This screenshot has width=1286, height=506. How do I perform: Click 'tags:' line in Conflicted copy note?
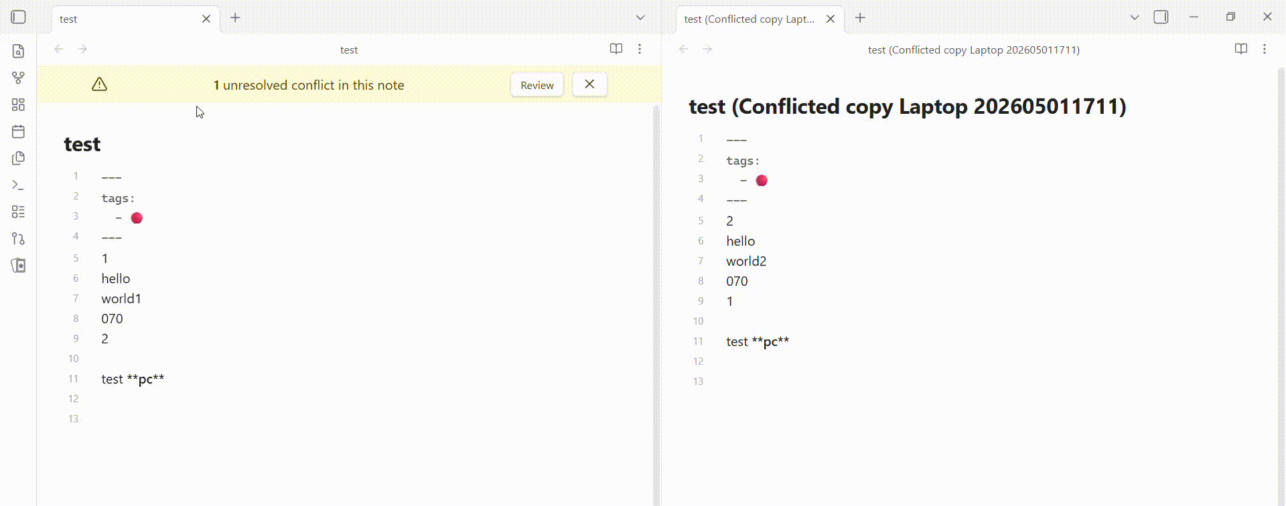[743, 161]
